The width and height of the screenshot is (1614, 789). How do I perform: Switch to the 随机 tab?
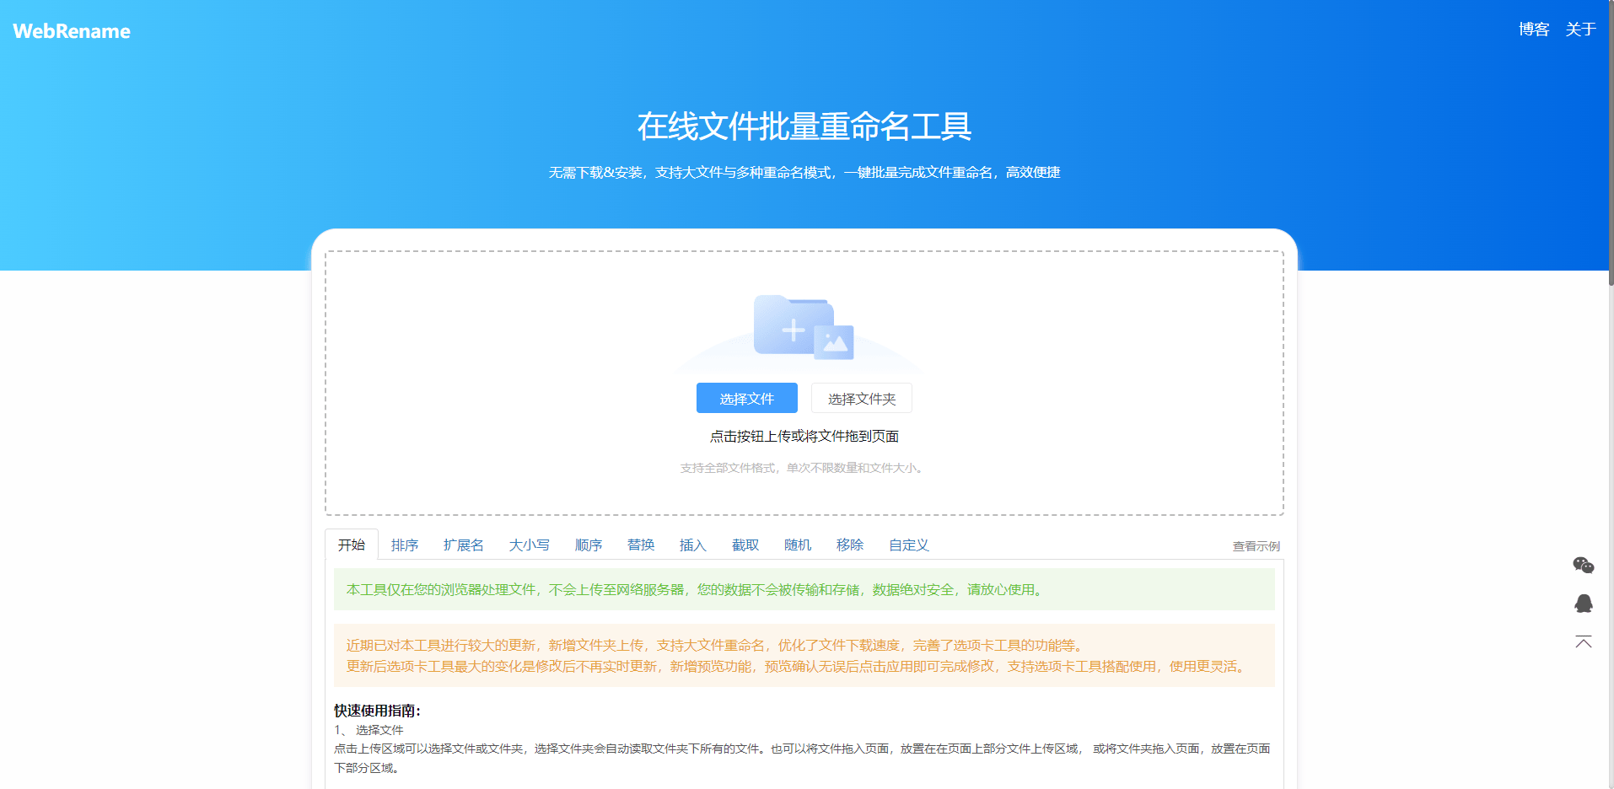[x=798, y=545]
